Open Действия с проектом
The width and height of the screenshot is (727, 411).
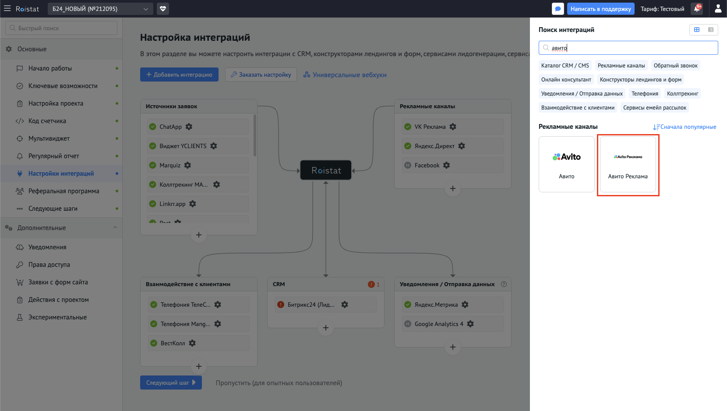point(61,300)
